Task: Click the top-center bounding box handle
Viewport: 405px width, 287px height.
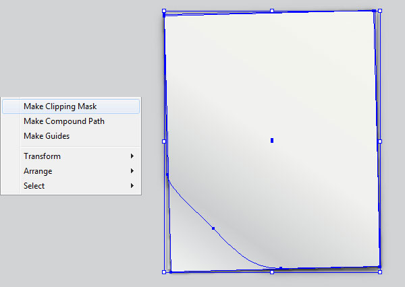Action: [x=272, y=11]
